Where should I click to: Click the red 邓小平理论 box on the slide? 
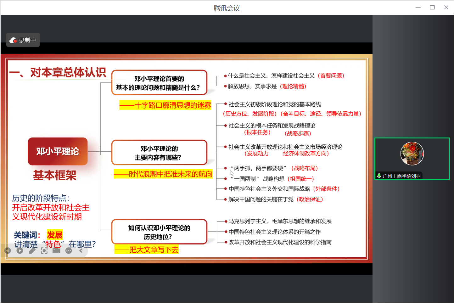click(x=58, y=151)
